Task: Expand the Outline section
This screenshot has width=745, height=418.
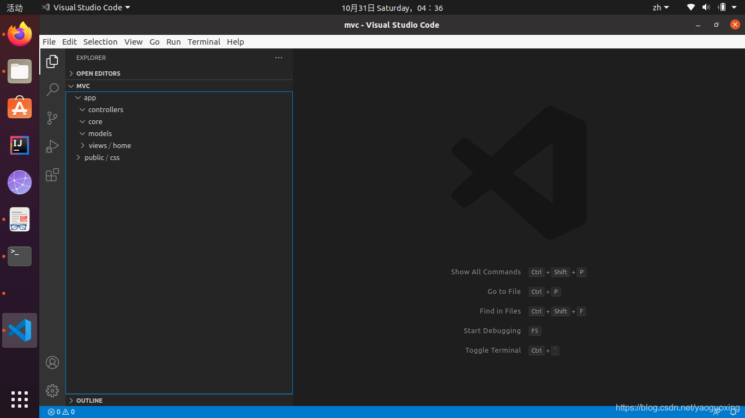Action: (179, 401)
